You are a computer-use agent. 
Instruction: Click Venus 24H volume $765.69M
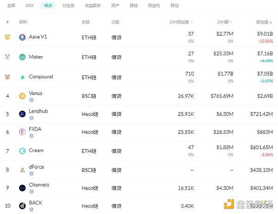coord(222,96)
